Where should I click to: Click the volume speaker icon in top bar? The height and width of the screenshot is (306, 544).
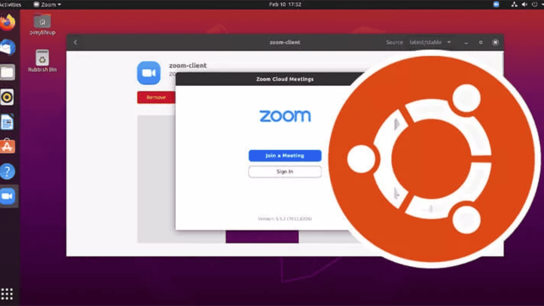point(524,4)
